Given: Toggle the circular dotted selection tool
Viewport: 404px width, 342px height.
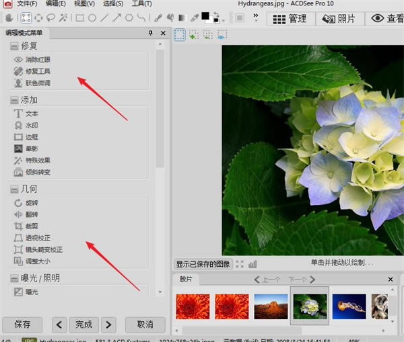Looking at the screenshot, I should [x=38, y=17].
